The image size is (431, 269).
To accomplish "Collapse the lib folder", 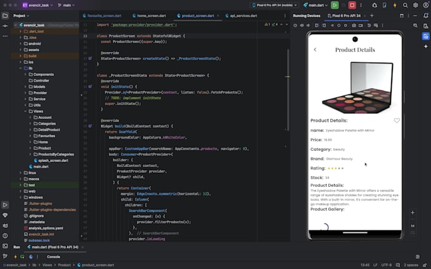I will (x=20, y=68).
